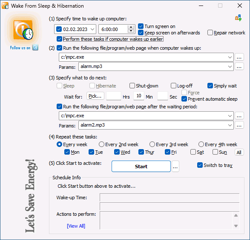Image resolution: width=250 pixels, height=240 pixels.
Task: Click the Wake-up Time info field
Action: [170, 198]
